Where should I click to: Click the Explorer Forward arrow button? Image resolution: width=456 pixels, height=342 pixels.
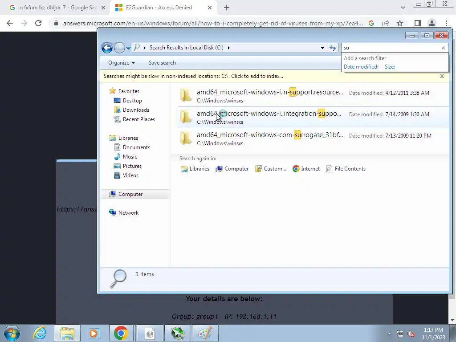[119, 48]
